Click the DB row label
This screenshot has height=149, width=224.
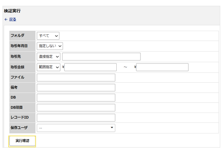click(x=13, y=97)
